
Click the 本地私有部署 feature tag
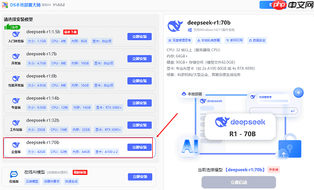point(208,40)
